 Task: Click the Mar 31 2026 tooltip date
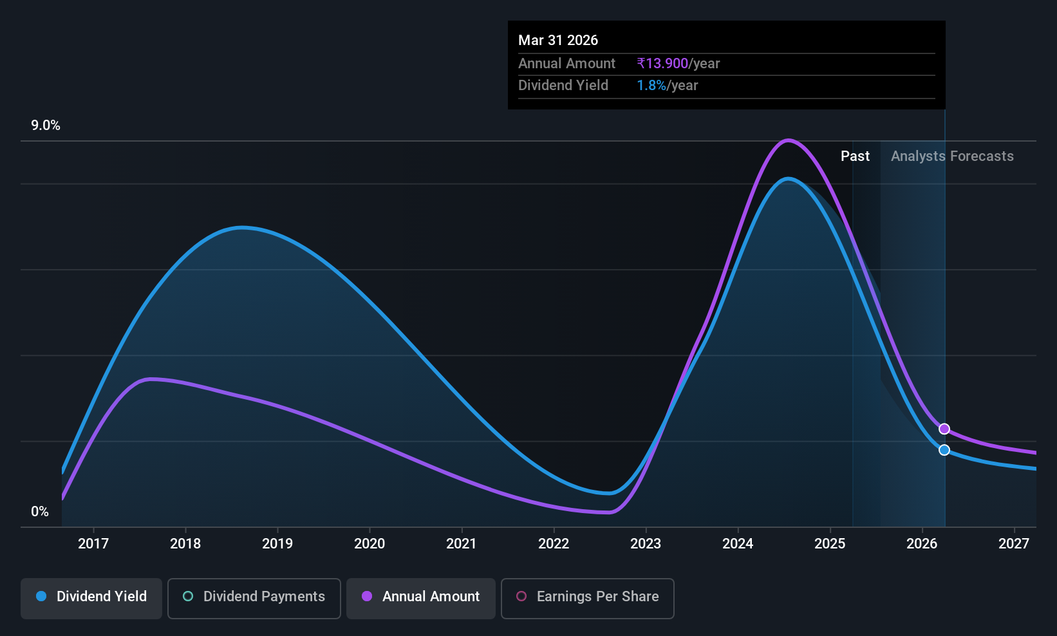click(x=558, y=40)
